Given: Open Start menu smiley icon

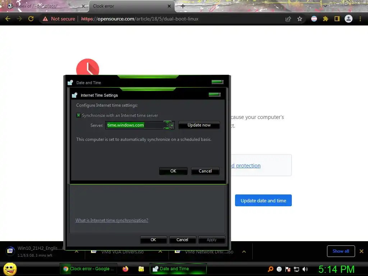Looking at the screenshot, I should point(10,269).
